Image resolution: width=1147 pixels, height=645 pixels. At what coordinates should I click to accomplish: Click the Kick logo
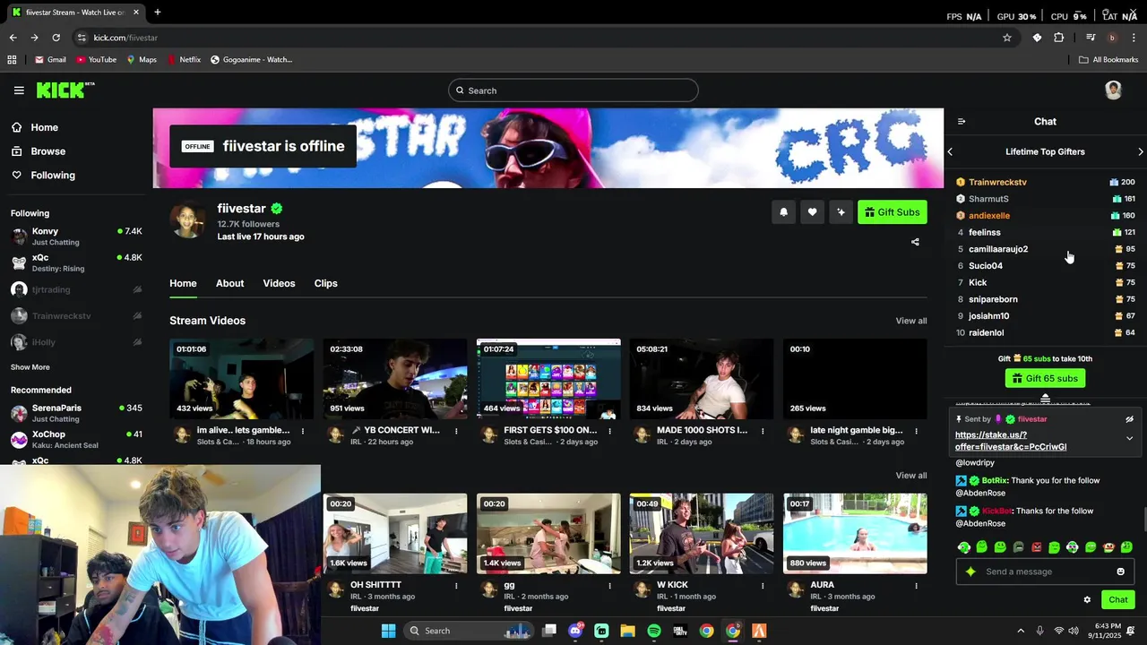pos(65,90)
